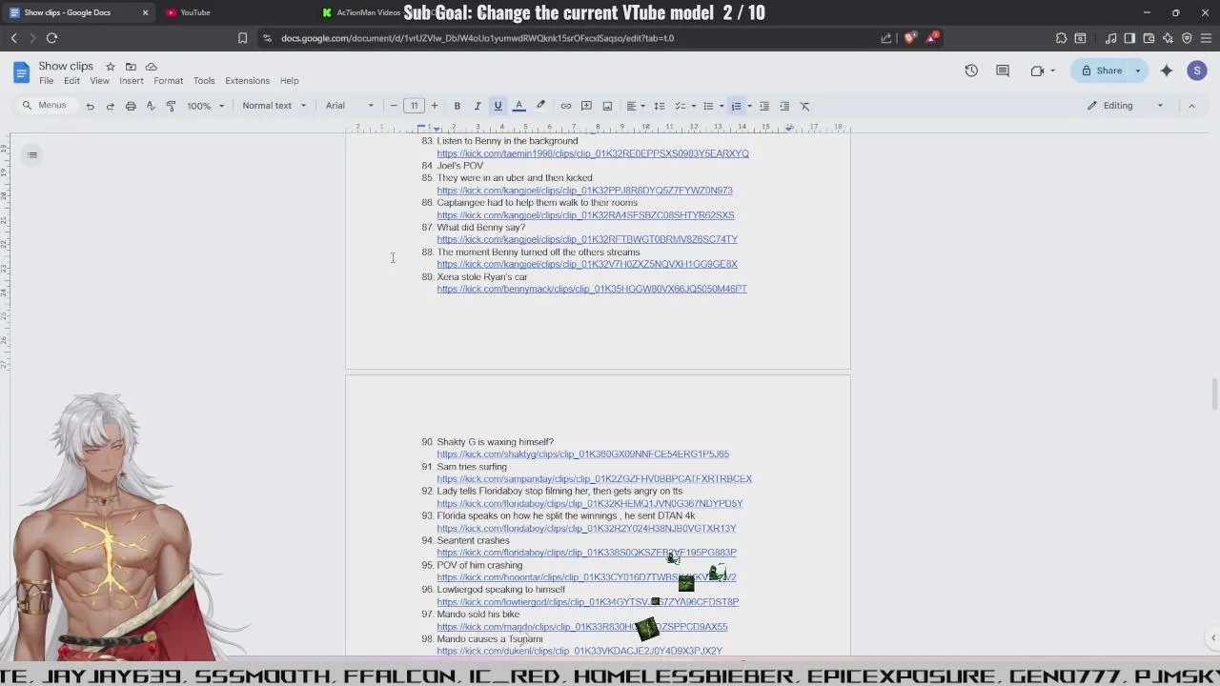1220x686 pixels.
Task: Open Shakty G waxing clip link
Action: (x=582, y=454)
